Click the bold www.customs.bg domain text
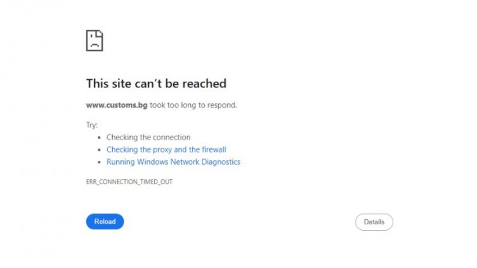The width and height of the screenshot is (477, 268). [x=117, y=105]
